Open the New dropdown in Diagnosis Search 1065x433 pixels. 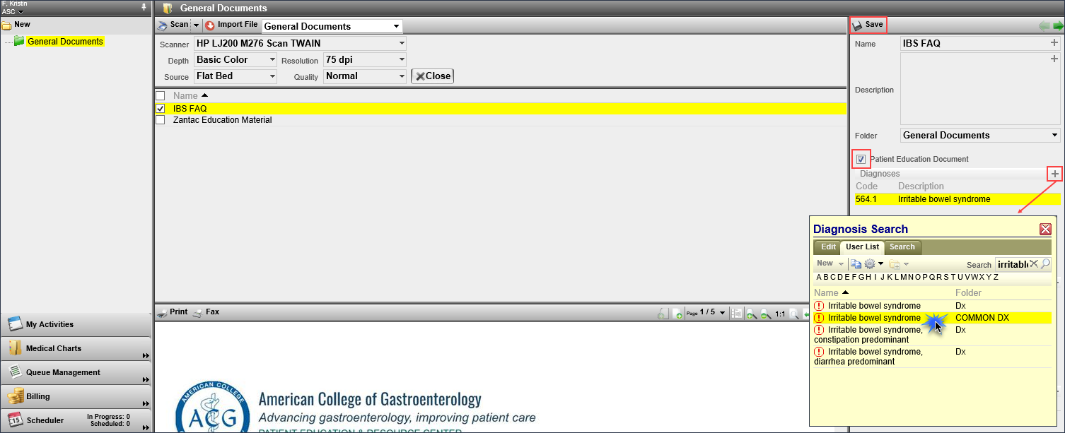830,263
